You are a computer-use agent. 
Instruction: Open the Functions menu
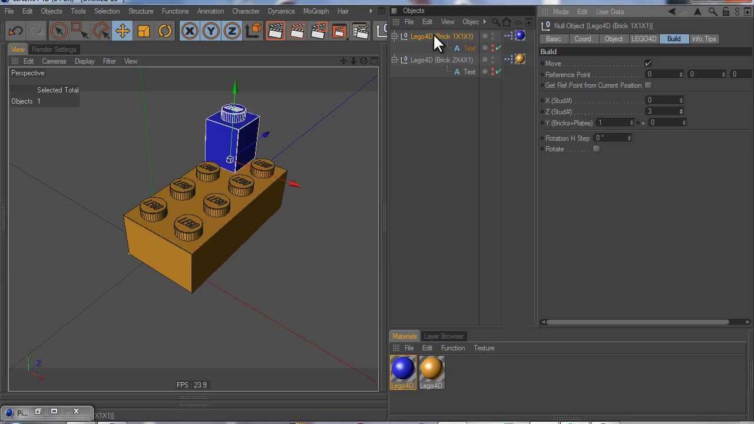tap(175, 11)
